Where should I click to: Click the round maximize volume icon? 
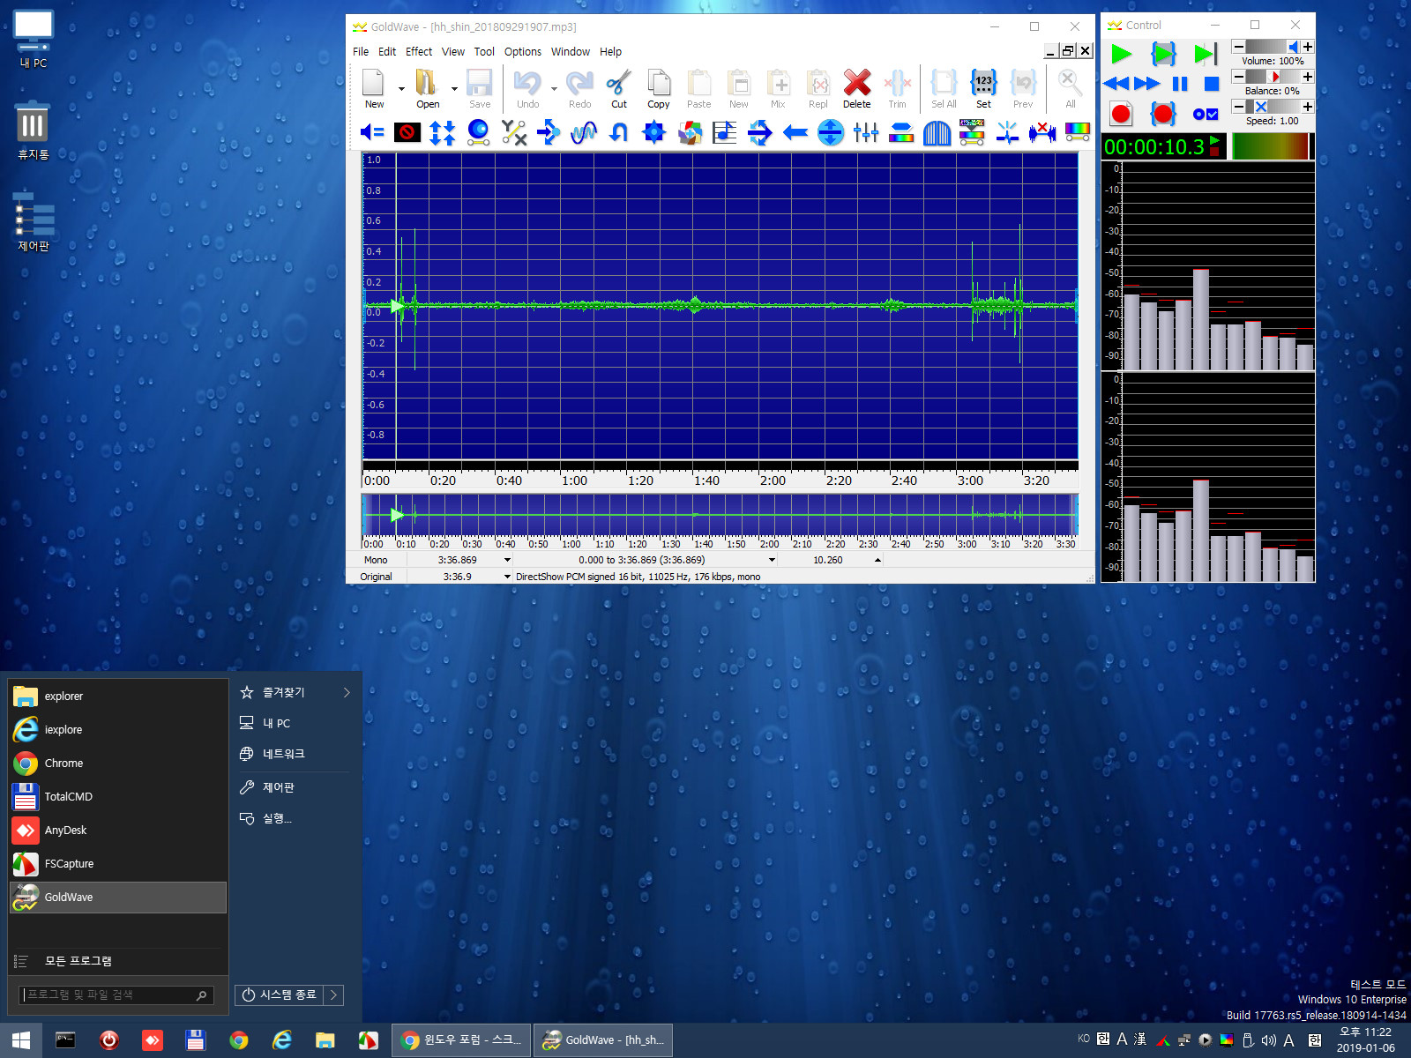830,132
